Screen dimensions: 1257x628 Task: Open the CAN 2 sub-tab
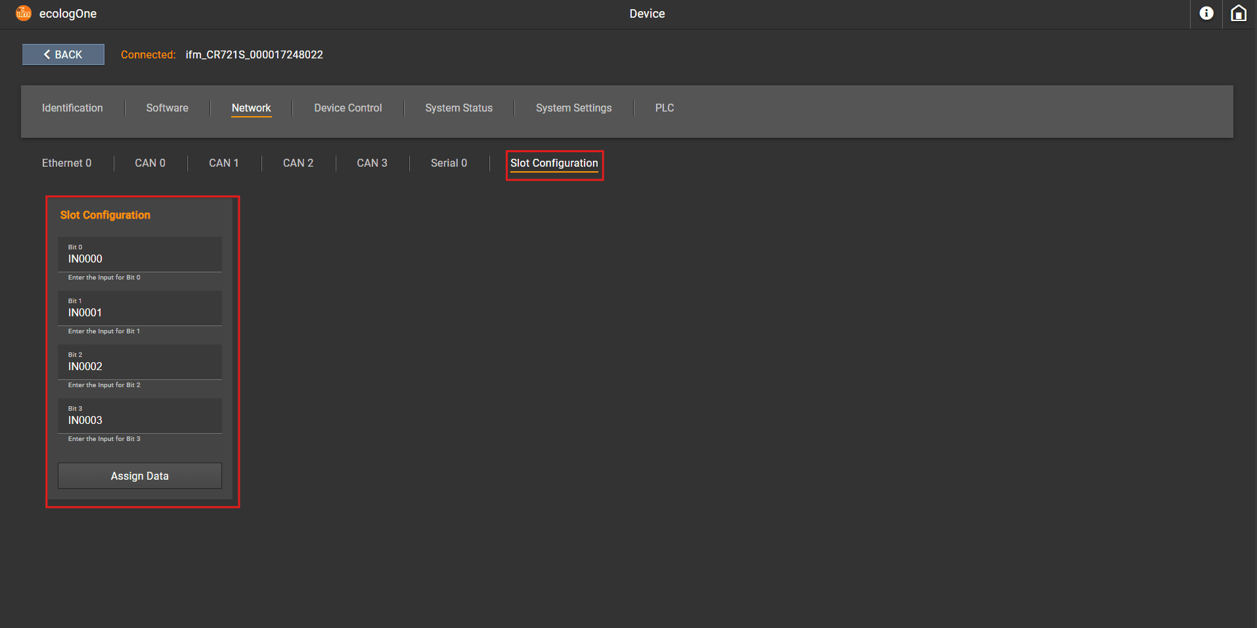(x=298, y=163)
